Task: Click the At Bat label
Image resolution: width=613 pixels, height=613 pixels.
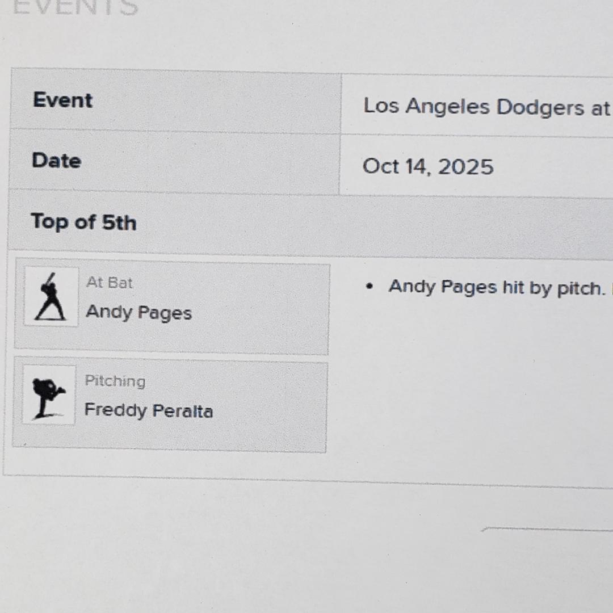Action: [x=110, y=283]
